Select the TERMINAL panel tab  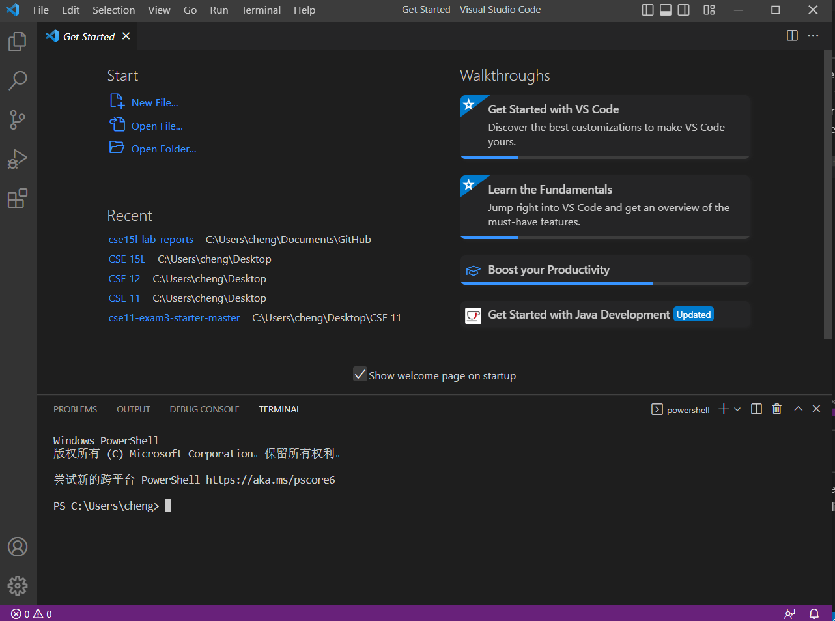coord(279,409)
